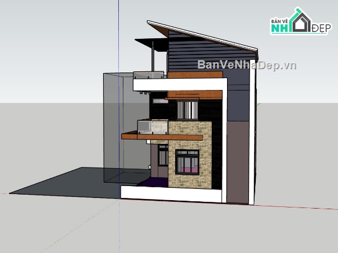The width and height of the screenshot is (338, 253).
Task: Select the second floor window with curtains
Action: 188,109
